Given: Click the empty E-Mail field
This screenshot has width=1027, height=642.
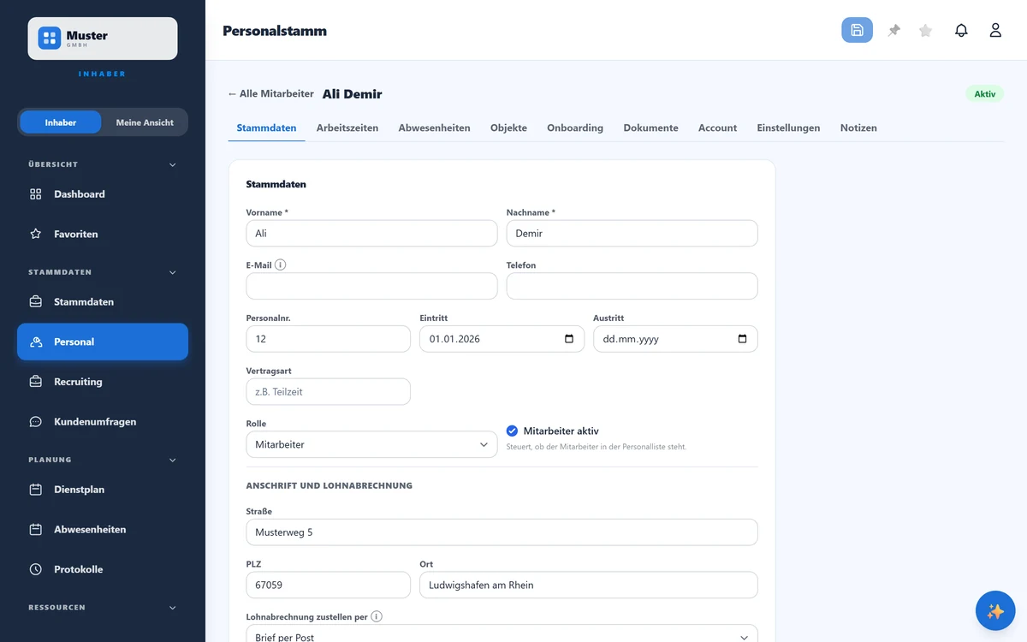Looking at the screenshot, I should tap(371, 286).
